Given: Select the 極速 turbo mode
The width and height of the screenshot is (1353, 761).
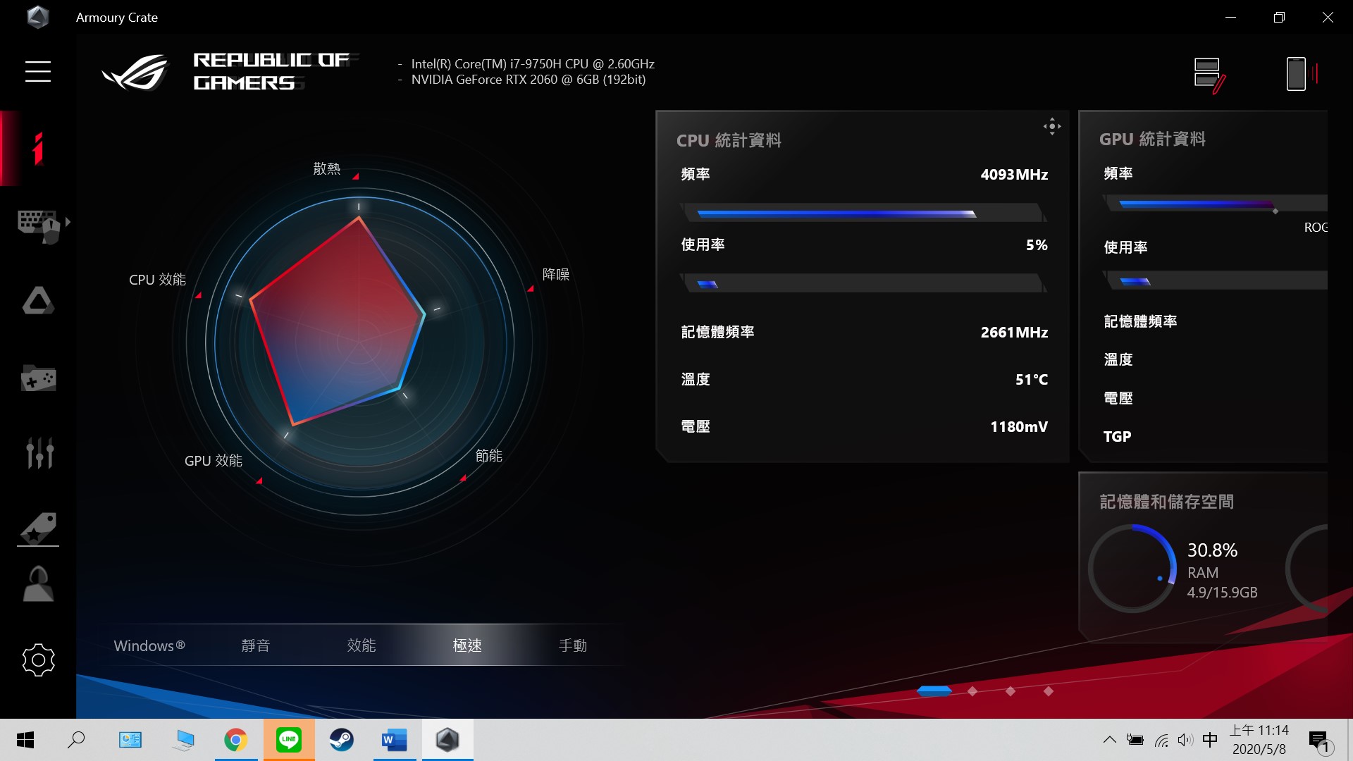Looking at the screenshot, I should [467, 645].
